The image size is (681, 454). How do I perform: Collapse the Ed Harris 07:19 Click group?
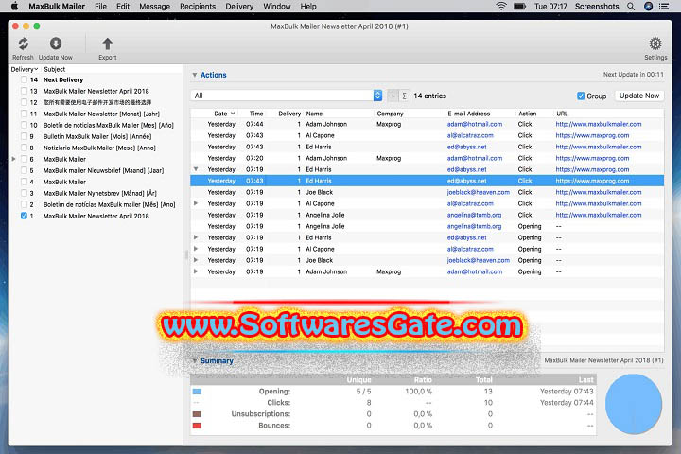pyautogui.click(x=196, y=169)
